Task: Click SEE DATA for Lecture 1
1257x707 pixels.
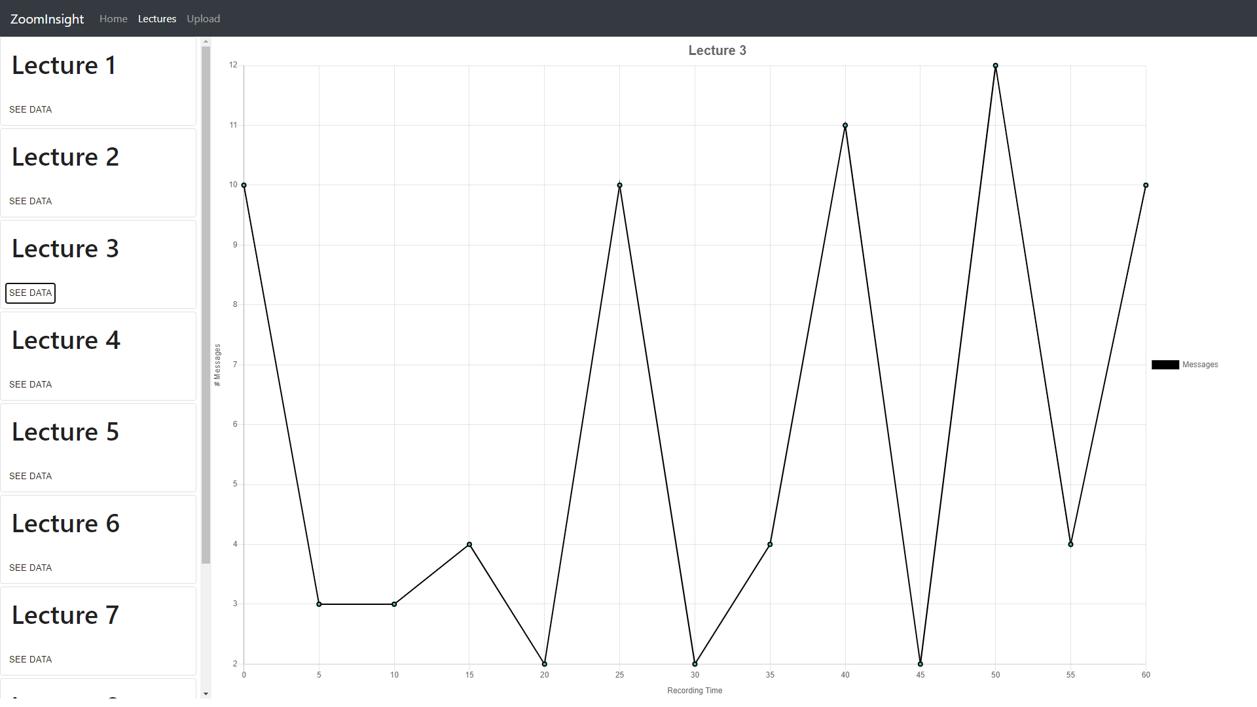Action: [x=30, y=109]
